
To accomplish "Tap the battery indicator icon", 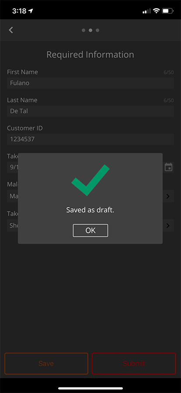I will point(168,11).
